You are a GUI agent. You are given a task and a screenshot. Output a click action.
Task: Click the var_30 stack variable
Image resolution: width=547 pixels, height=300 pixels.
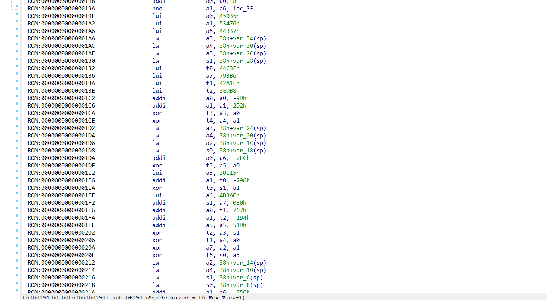click(243, 46)
